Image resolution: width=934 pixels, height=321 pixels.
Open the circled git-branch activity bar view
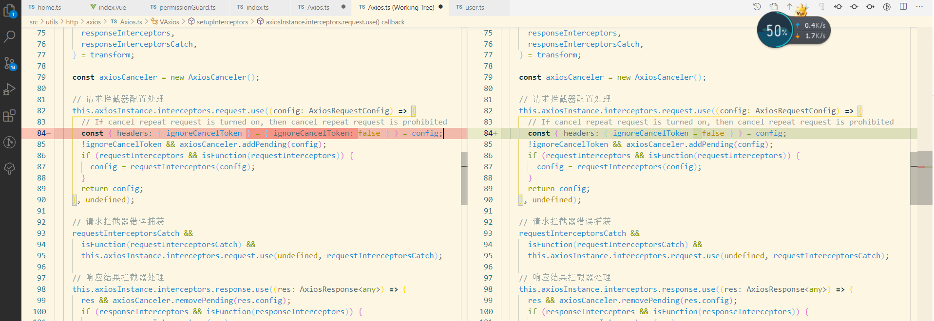click(x=10, y=142)
